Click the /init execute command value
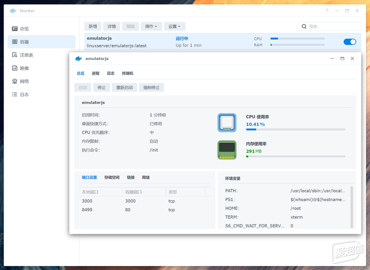Screen dimensions: 370x270 (x=154, y=150)
